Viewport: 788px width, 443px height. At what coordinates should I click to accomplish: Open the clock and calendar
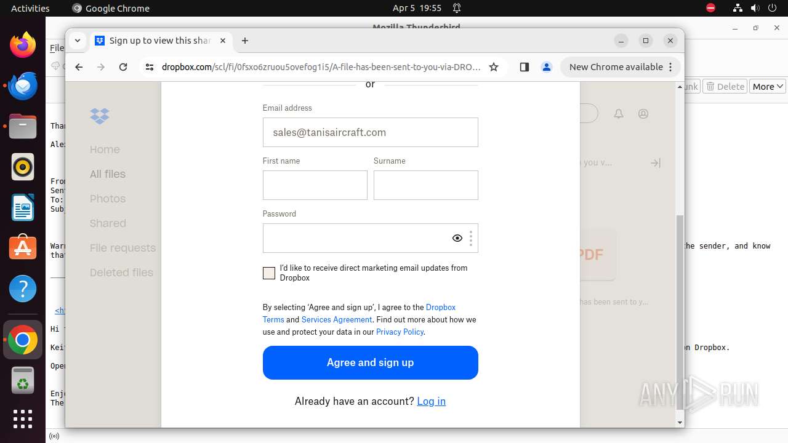coord(417,8)
